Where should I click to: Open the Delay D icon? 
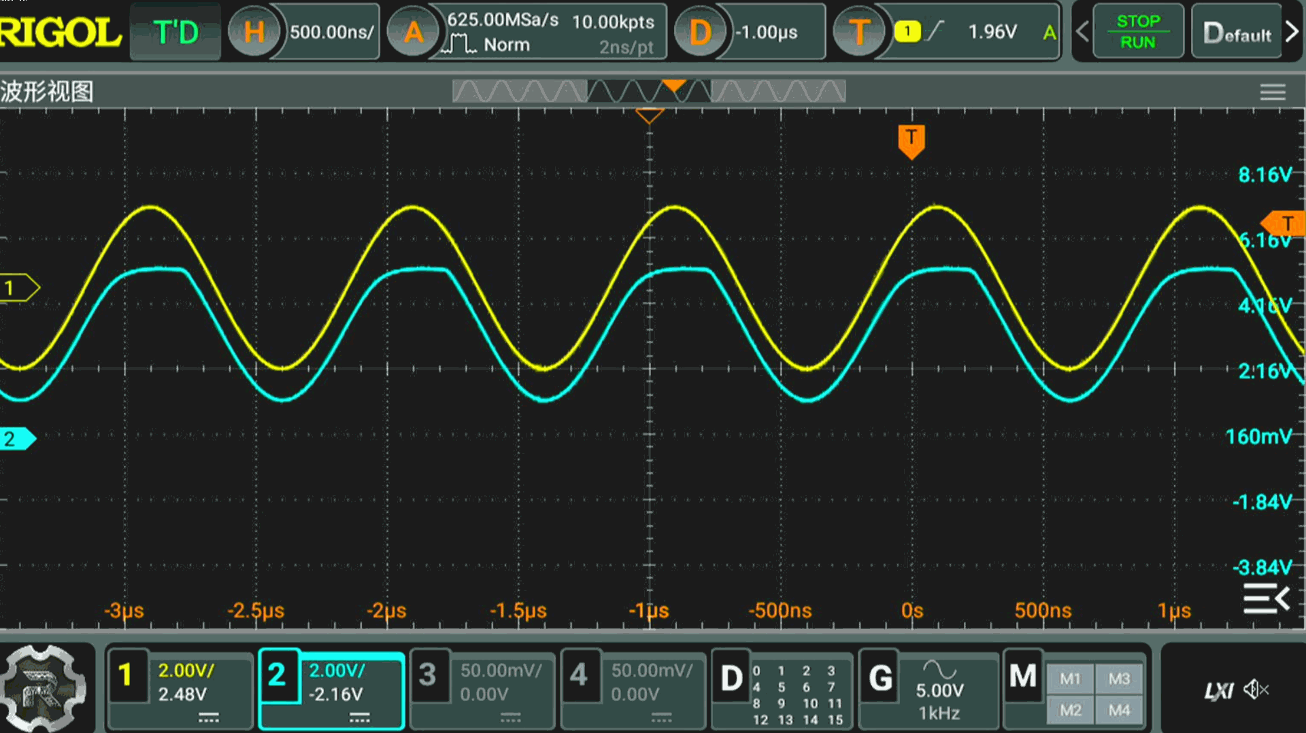click(700, 32)
